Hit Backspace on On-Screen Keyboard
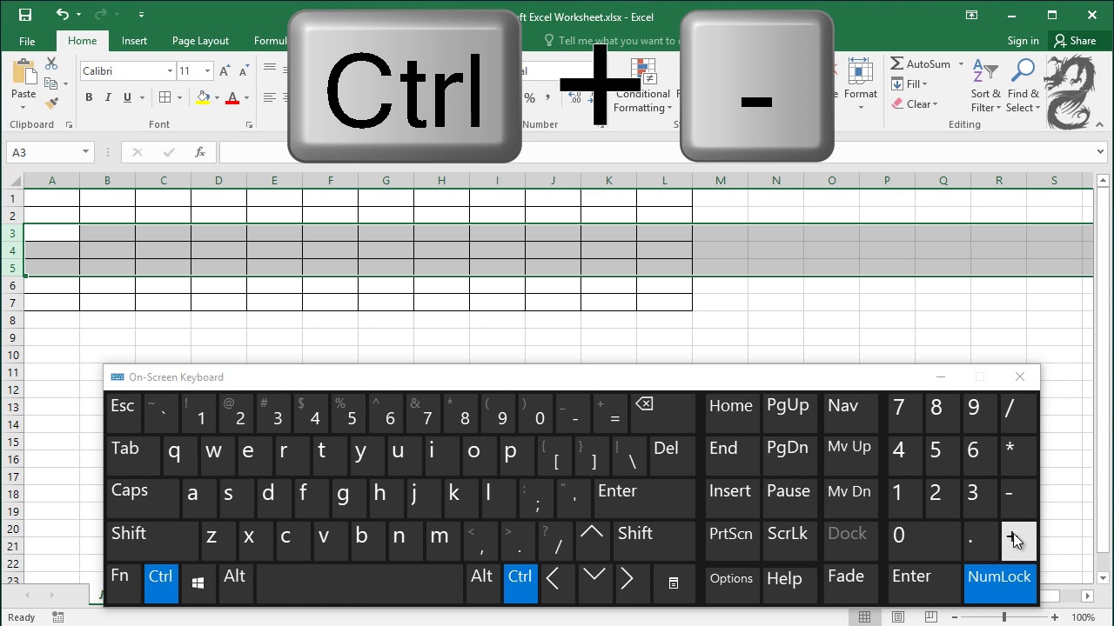1114x626 pixels. click(663, 412)
